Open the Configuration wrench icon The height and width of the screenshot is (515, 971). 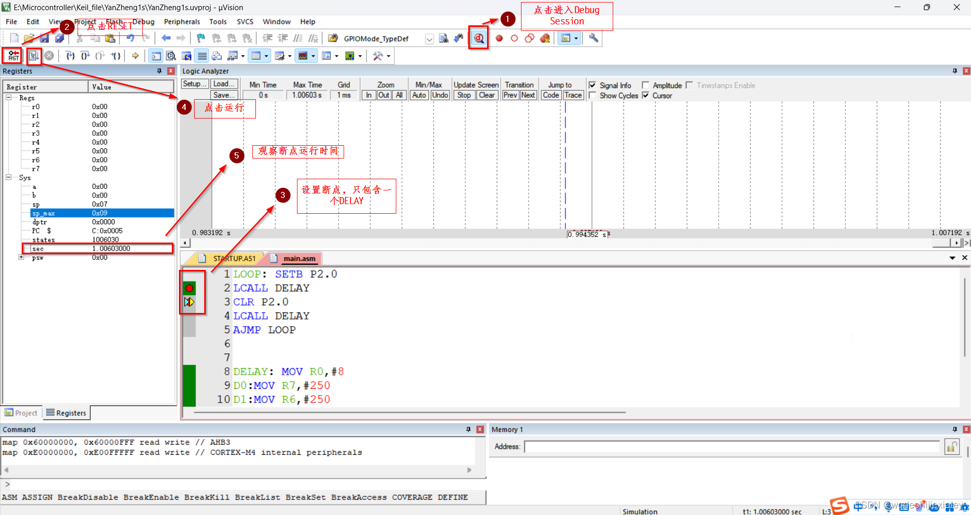tap(593, 38)
